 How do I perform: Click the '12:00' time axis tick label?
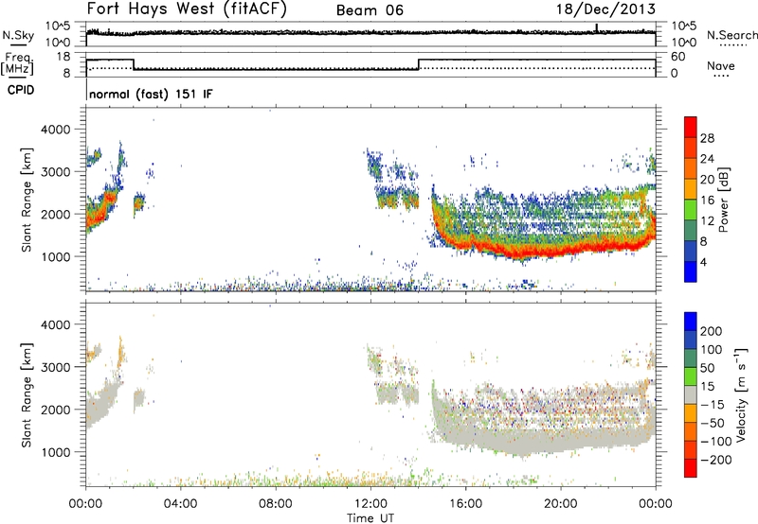tap(370, 504)
